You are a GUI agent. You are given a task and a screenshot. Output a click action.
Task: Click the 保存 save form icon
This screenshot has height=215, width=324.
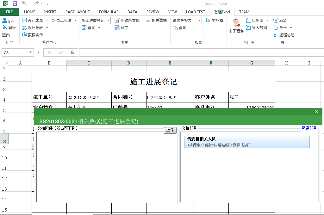coord(117,28)
